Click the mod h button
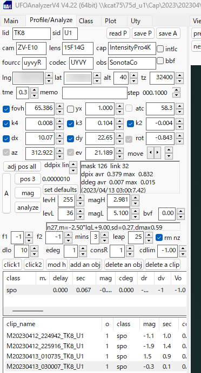201x373 pixels. coord(57,265)
